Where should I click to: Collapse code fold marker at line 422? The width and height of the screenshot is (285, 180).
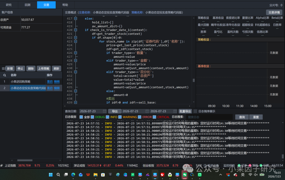(x=76, y=38)
